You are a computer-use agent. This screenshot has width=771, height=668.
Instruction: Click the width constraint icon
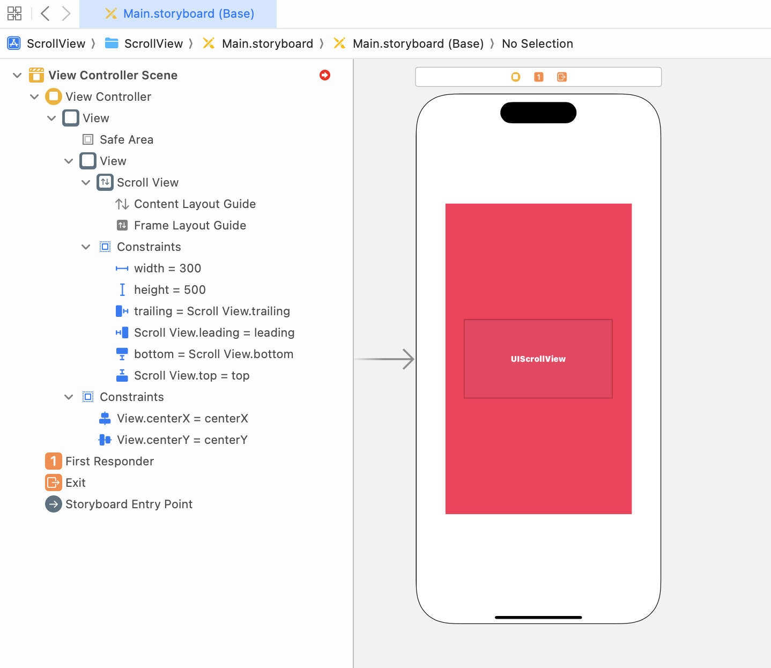[x=122, y=268]
